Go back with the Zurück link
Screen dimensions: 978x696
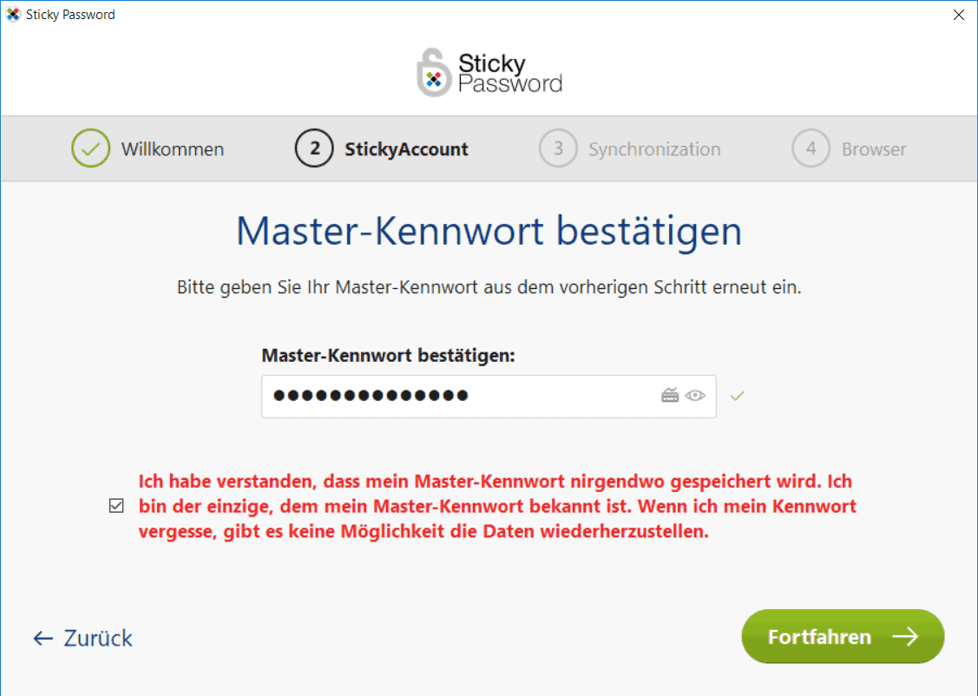pyautogui.click(x=82, y=637)
